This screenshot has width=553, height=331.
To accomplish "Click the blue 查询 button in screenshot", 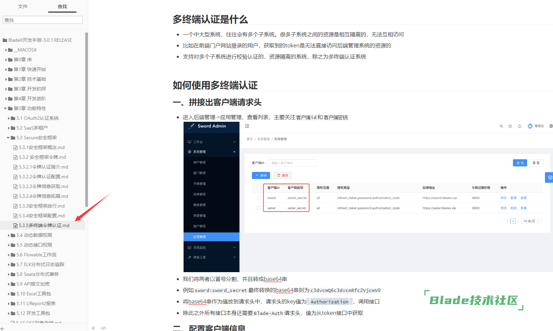I will (x=520, y=163).
